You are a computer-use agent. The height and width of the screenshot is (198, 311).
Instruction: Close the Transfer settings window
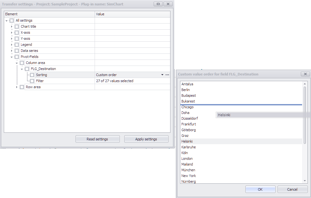tap(168, 4)
